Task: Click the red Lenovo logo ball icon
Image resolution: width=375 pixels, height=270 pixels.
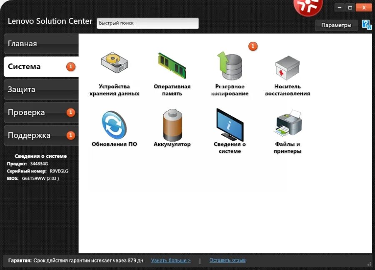Action: coord(308,7)
